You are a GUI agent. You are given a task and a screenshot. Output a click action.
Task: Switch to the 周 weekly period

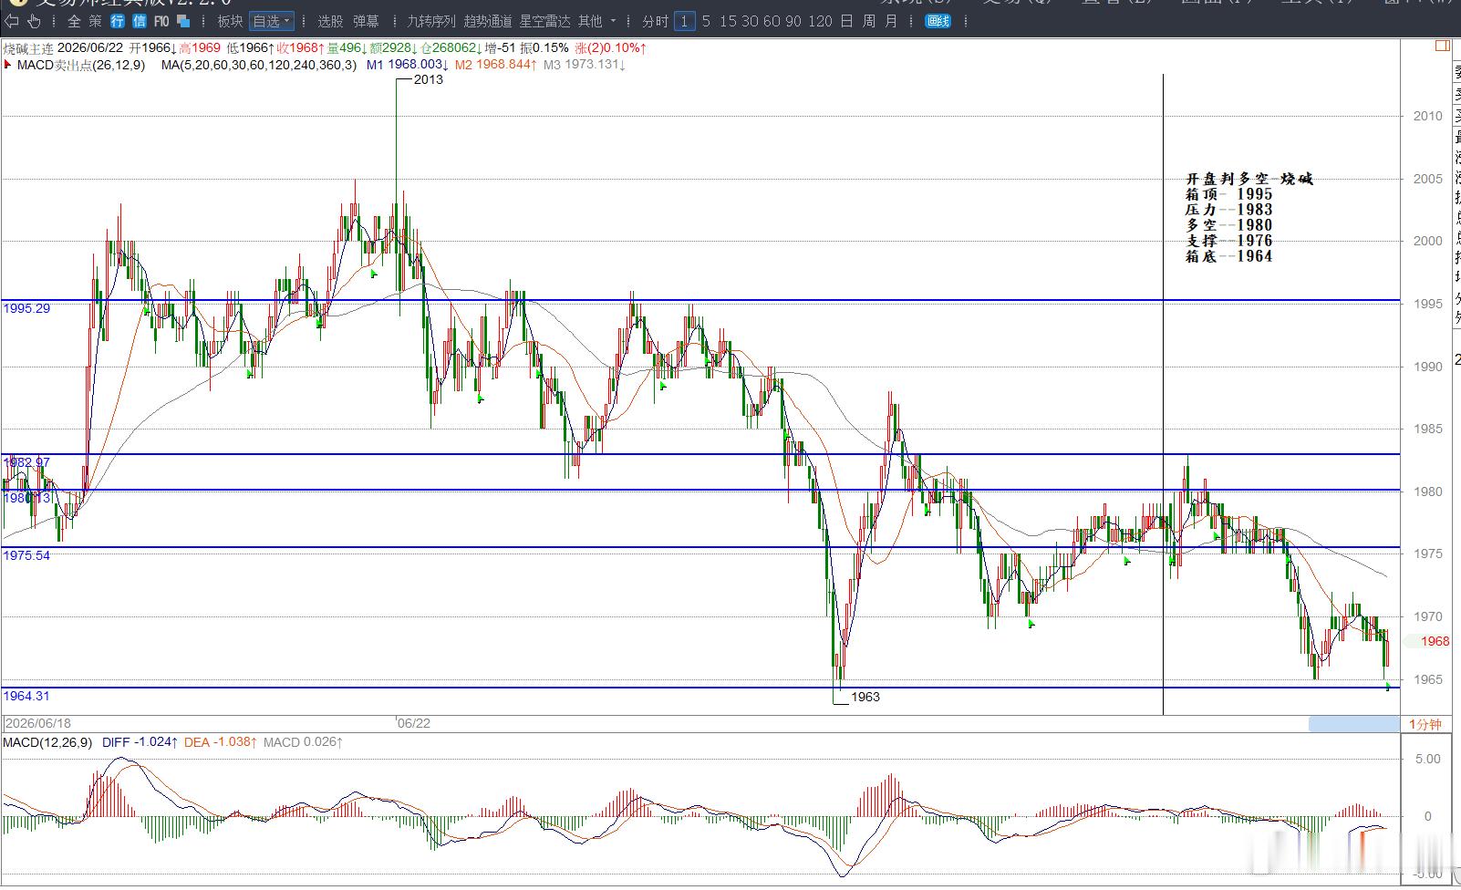[869, 21]
